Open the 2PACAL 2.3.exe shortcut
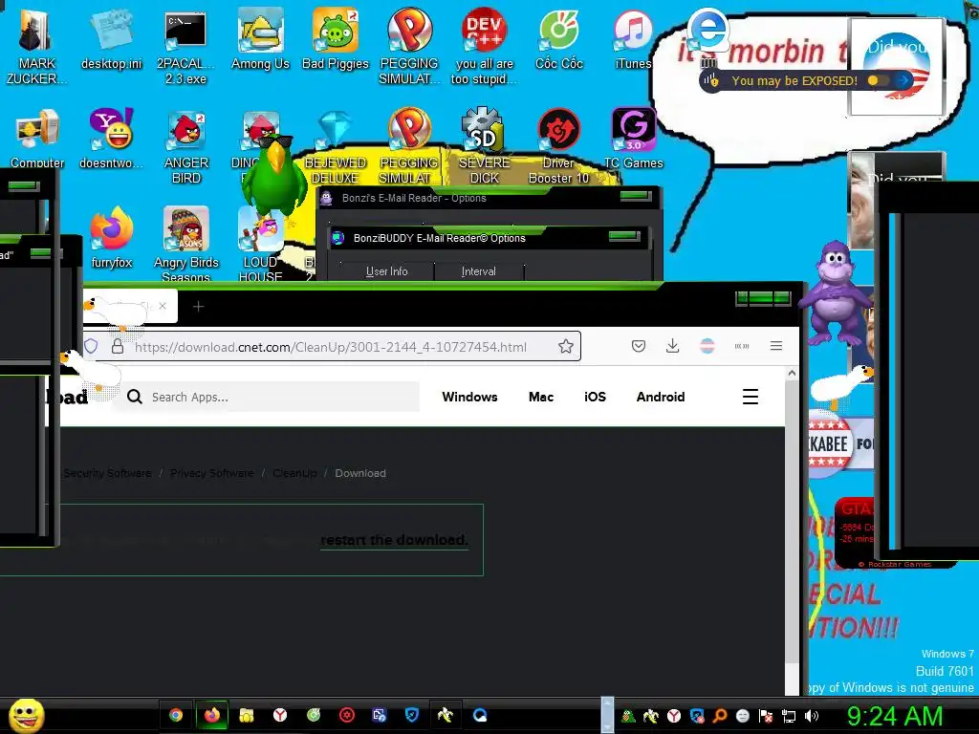The image size is (979, 734). click(x=185, y=47)
